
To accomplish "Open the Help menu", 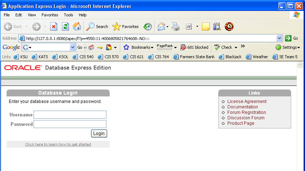I will click(x=82, y=15).
